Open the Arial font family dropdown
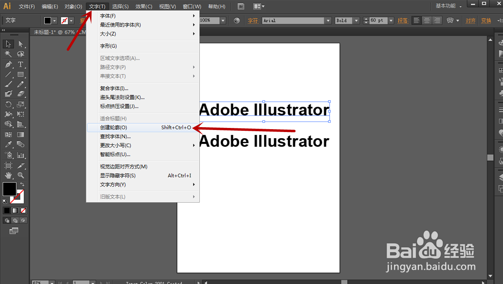Screen dimensions: 503x284 [x=328, y=20]
